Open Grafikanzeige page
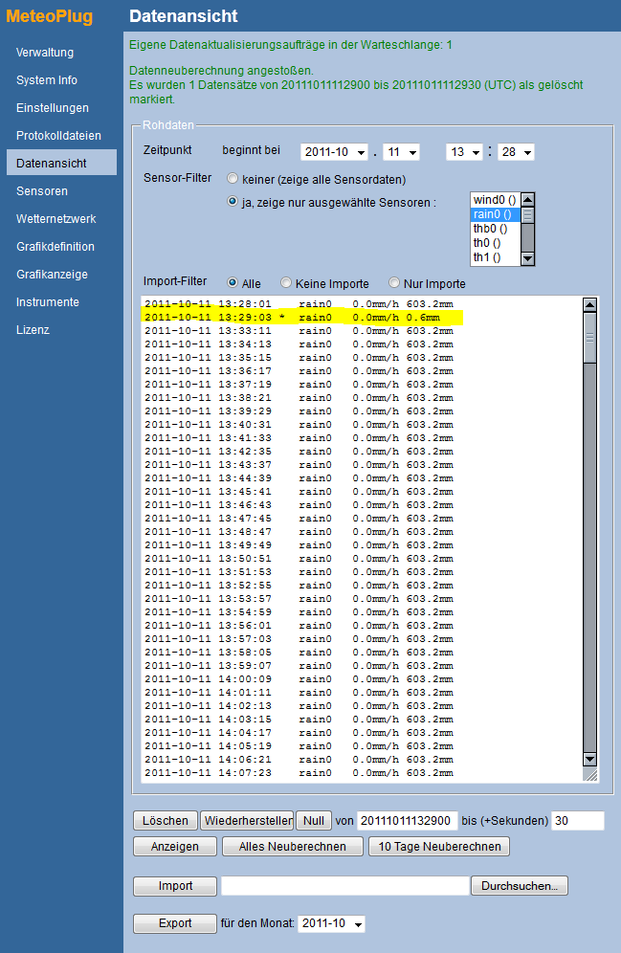Screen dimensions: 621x953 pyautogui.click(x=52, y=274)
